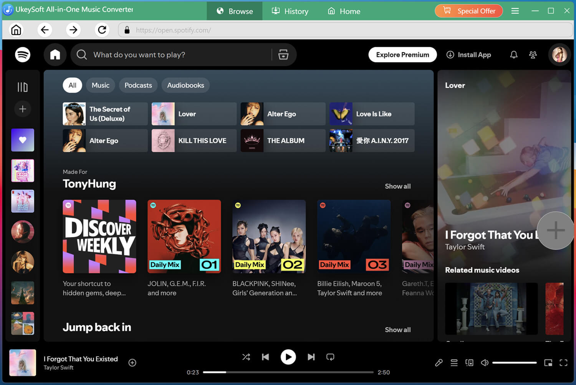Click the picture-in-picture miniplayer icon

click(x=548, y=362)
